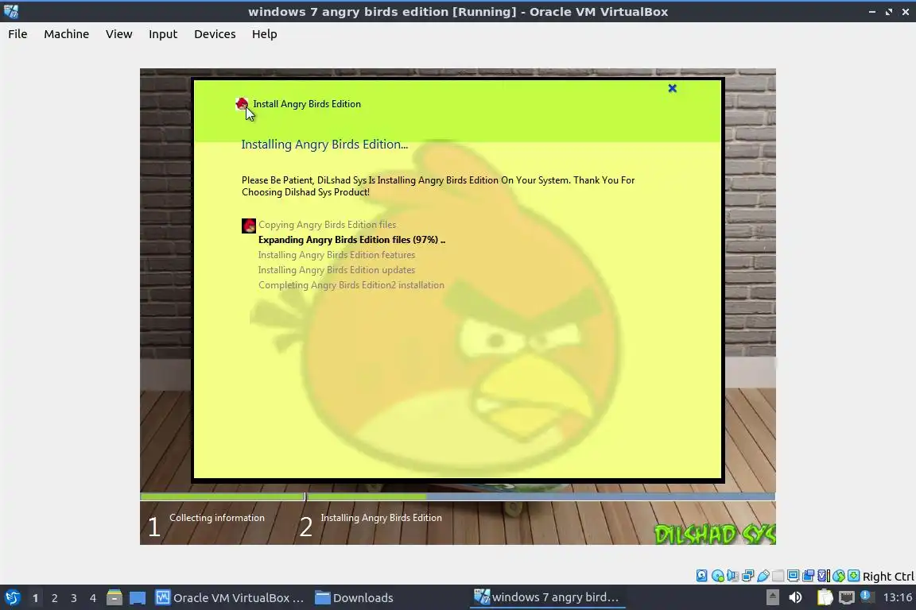This screenshot has width=916, height=610.
Task: Open the File menu
Action: coord(17,34)
